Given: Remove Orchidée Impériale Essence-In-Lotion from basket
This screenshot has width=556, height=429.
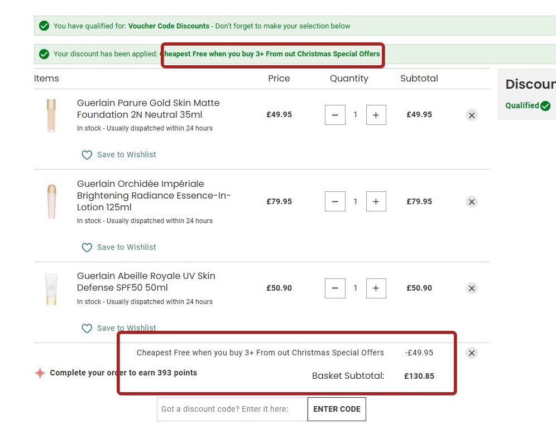Looking at the screenshot, I should pyautogui.click(x=472, y=202).
